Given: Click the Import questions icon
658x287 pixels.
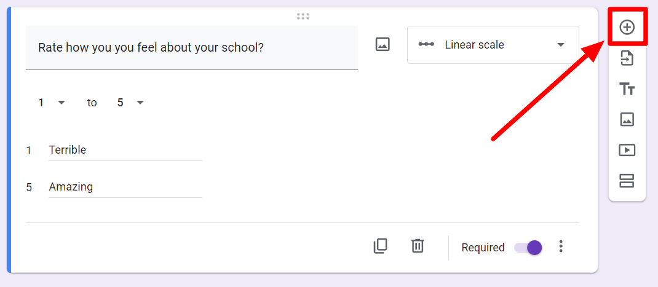Looking at the screenshot, I should pos(627,58).
